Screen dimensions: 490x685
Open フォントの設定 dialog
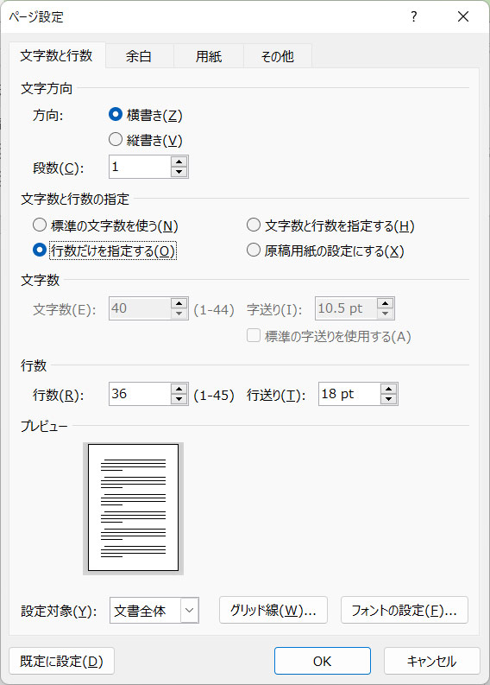pos(404,610)
